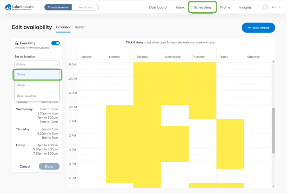Select Online from location list
Viewport: 287px width, 193px height.
[37, 74]
